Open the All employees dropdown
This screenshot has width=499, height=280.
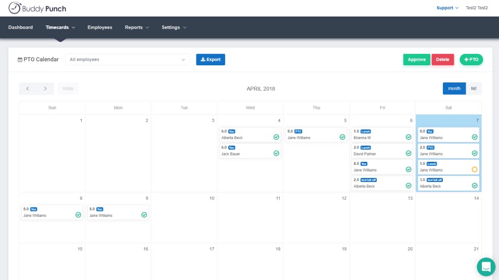(x=127, y=60)
